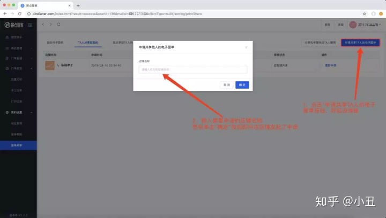Click the user avatar in the top bar

[x=353, y=25]
